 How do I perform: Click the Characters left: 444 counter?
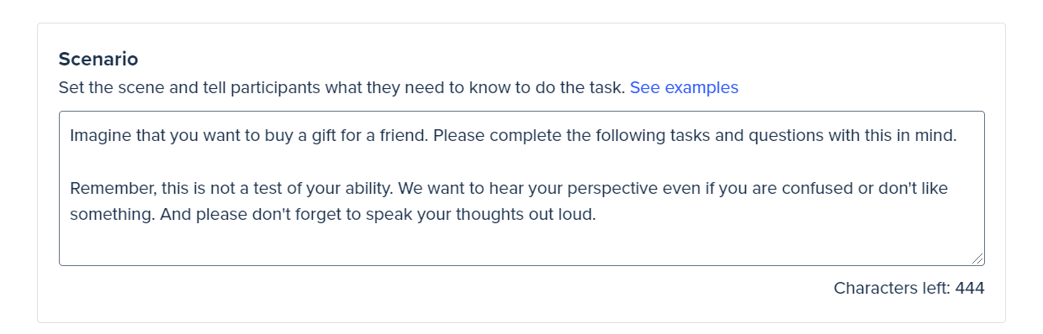click(908, 288)
